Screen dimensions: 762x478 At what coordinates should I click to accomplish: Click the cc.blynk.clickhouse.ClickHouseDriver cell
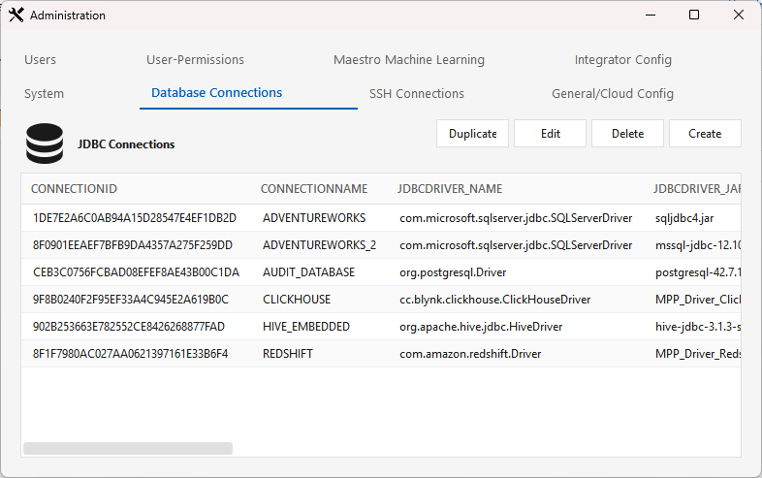pos(494,300)
